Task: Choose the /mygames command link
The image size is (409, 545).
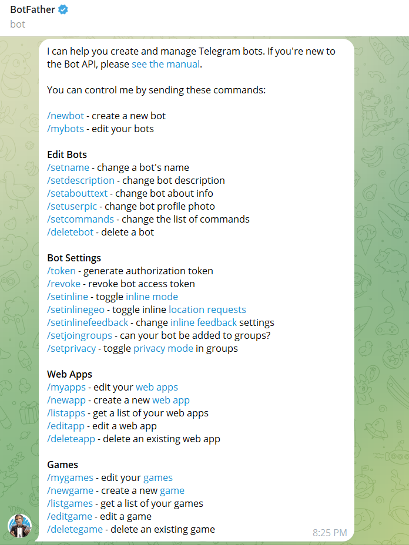Action: pyautogui.click(x=71, y=478)
